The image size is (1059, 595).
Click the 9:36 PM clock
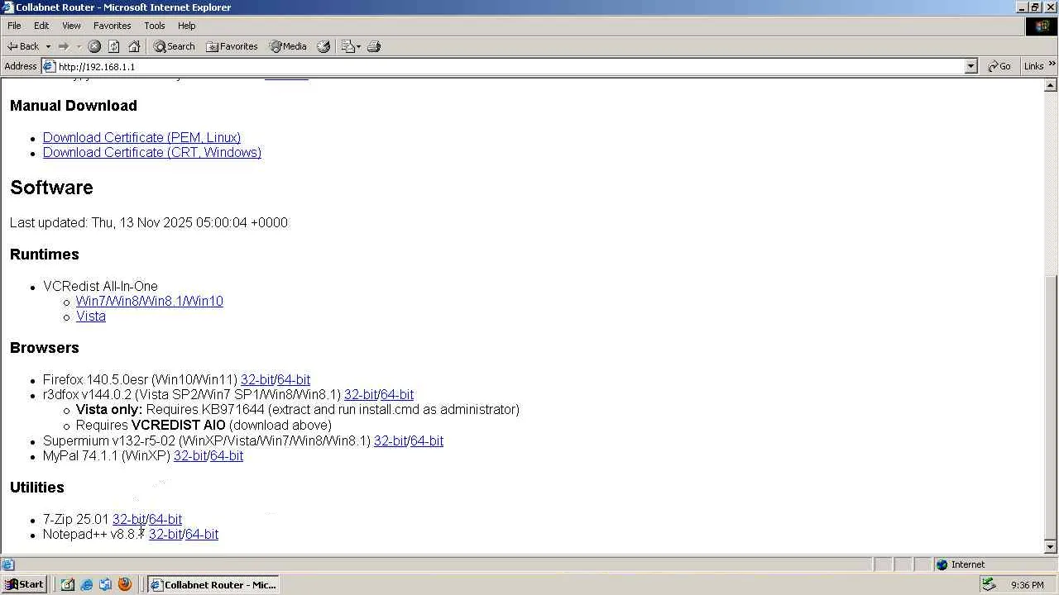point(1028,584)
